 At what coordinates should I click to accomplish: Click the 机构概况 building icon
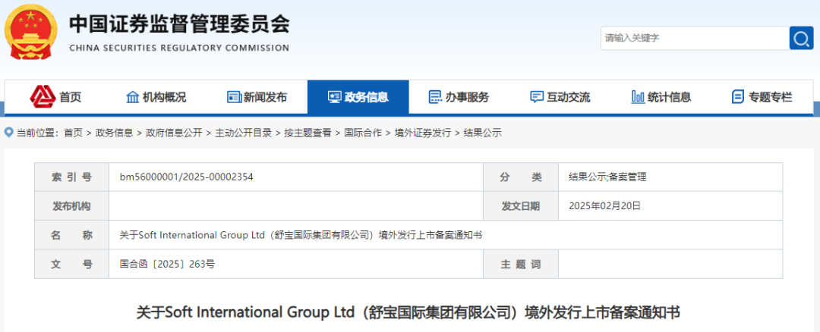pos(132,97)
